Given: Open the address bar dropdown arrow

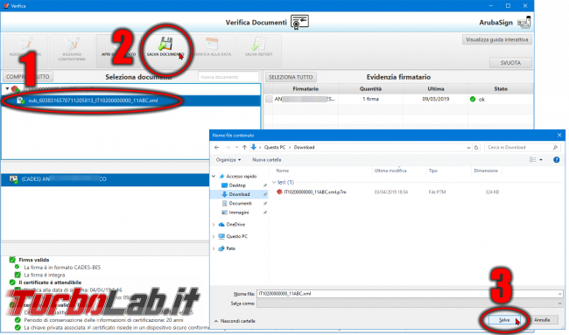Looking at the screenshot, I should pos(468,148).
